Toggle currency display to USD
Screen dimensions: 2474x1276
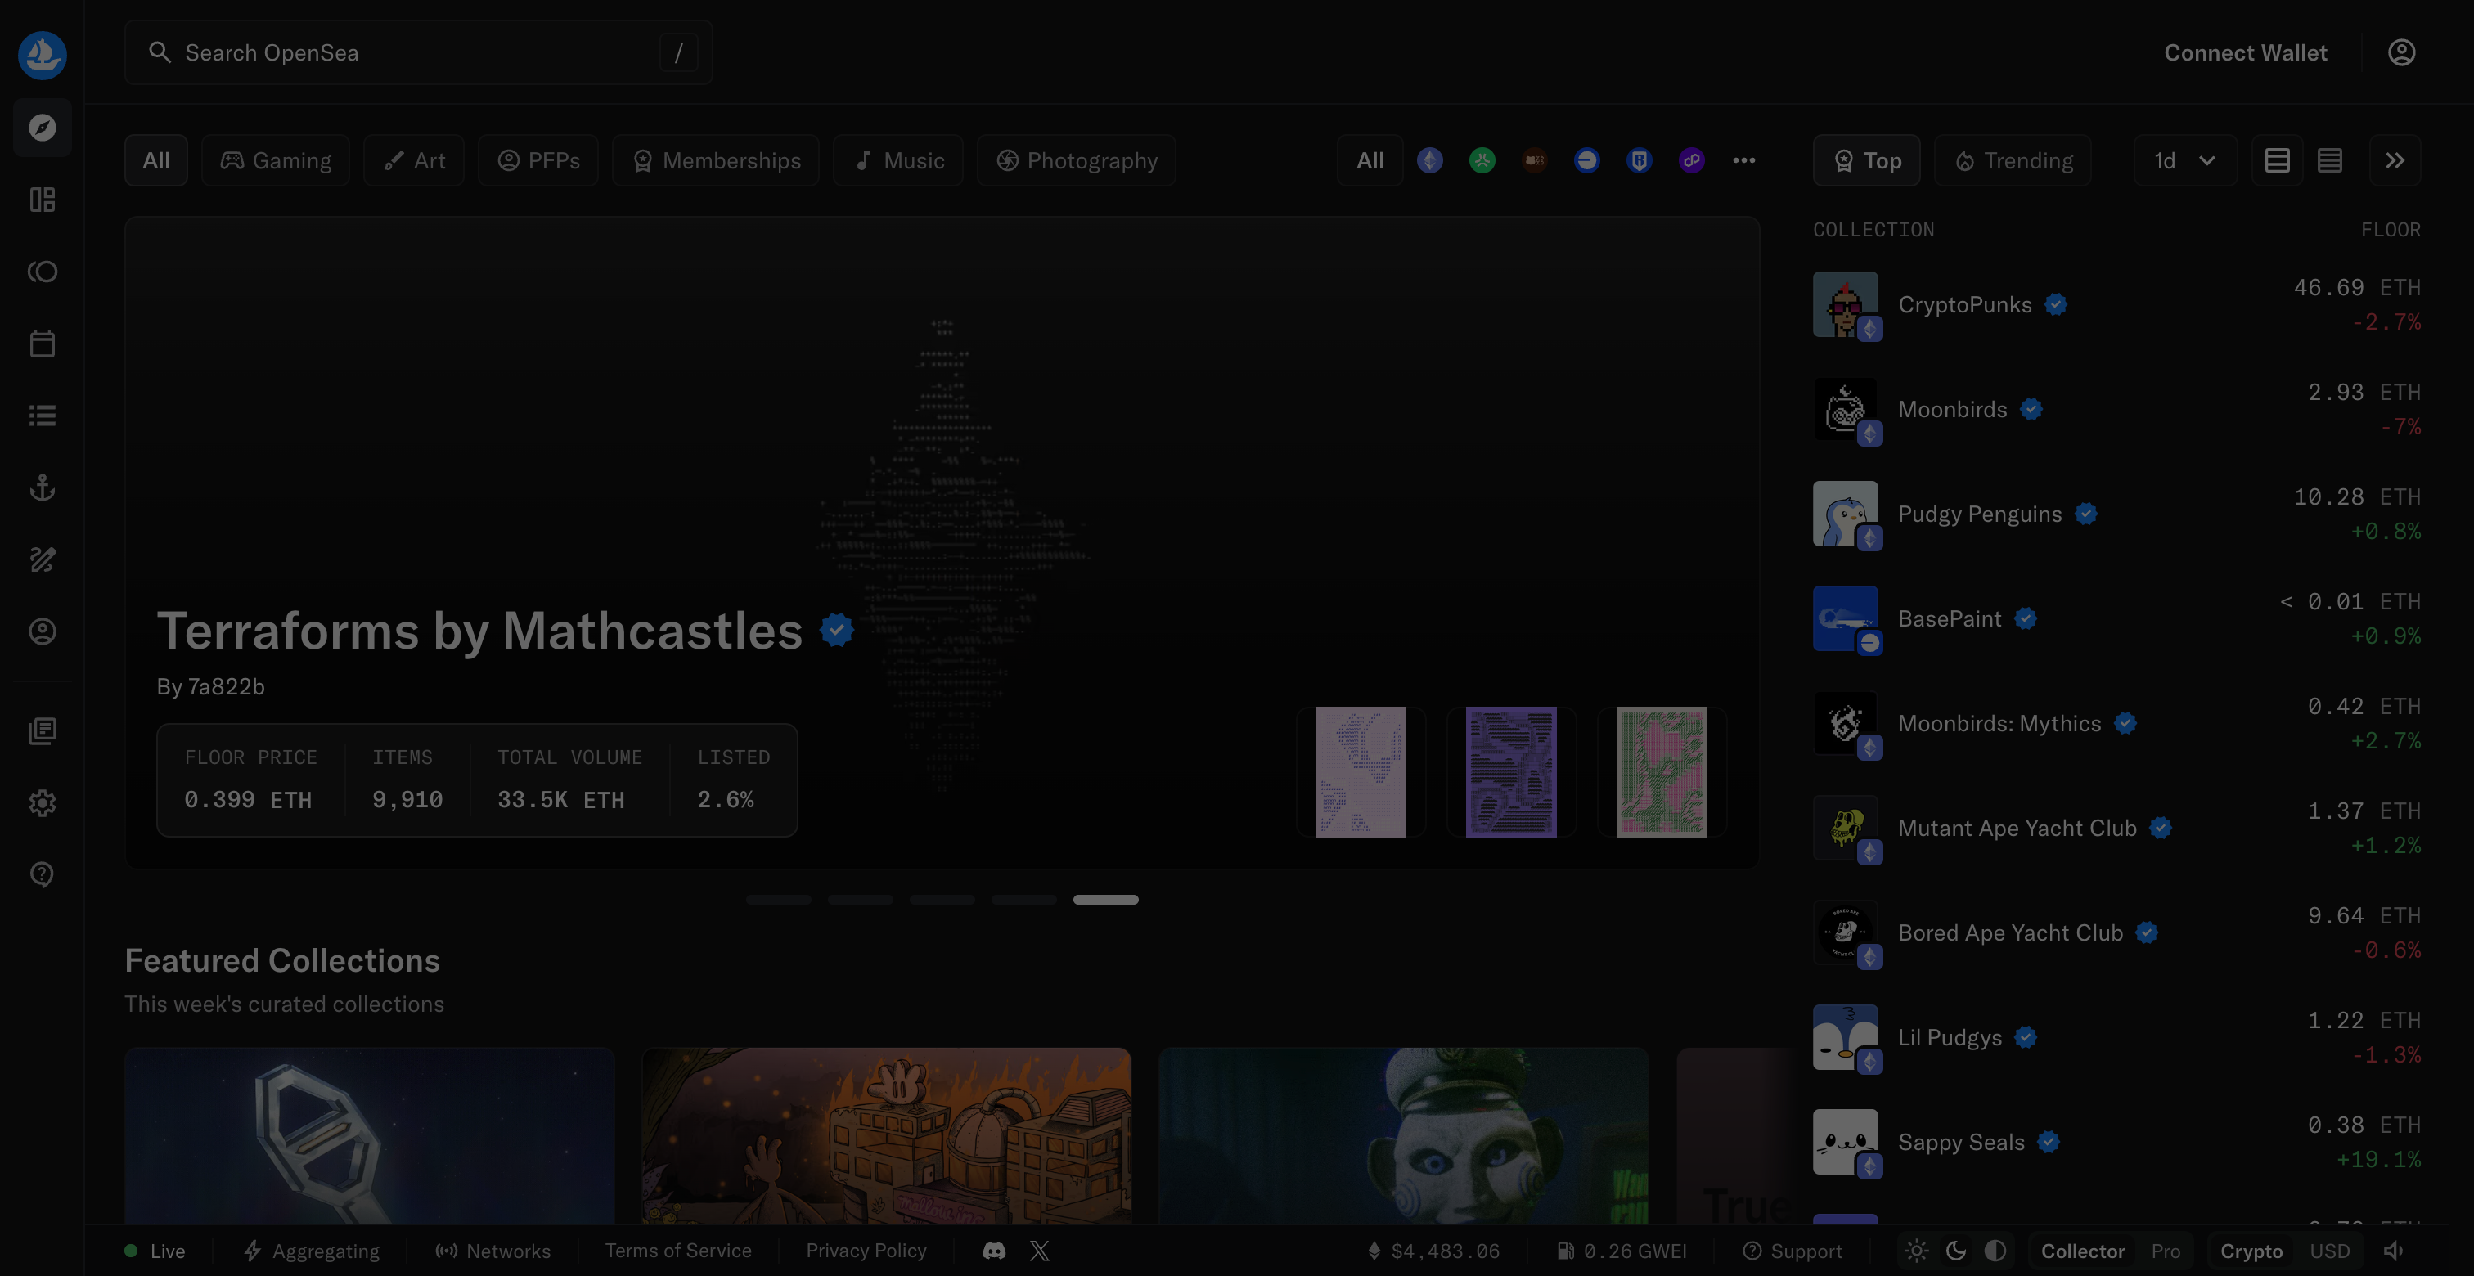point(2329,1250)
